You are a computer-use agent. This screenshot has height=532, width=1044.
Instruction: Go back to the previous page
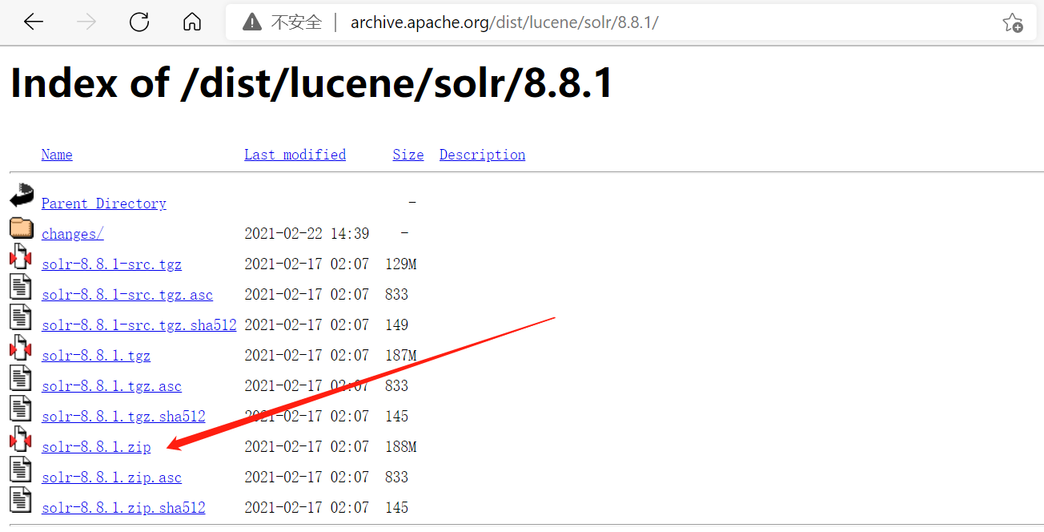tap(34, 22)
